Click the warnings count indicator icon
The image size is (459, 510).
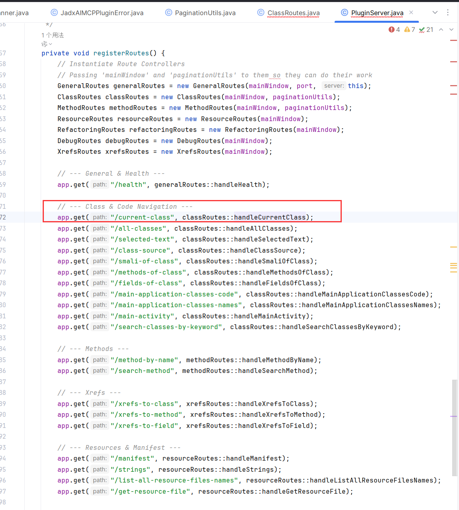[x=407, y=29]
